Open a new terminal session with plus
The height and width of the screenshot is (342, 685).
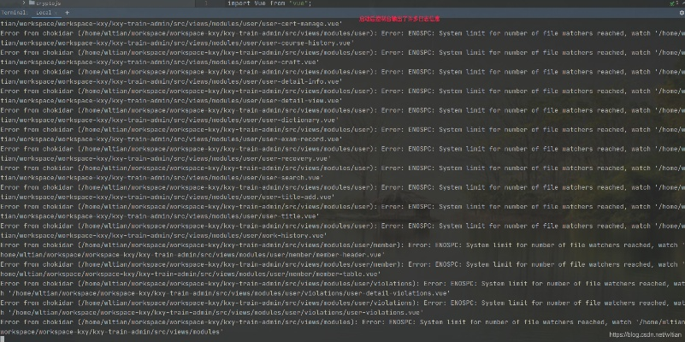[68, 14]
